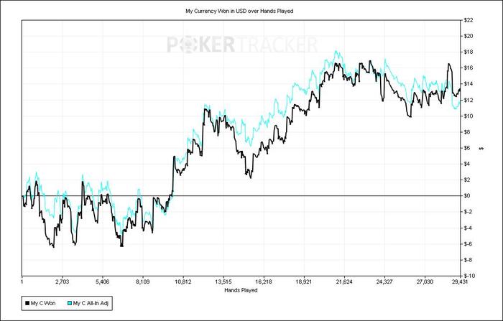Click the $10 y-axis value
503x321 pixels.
(468, 116)
